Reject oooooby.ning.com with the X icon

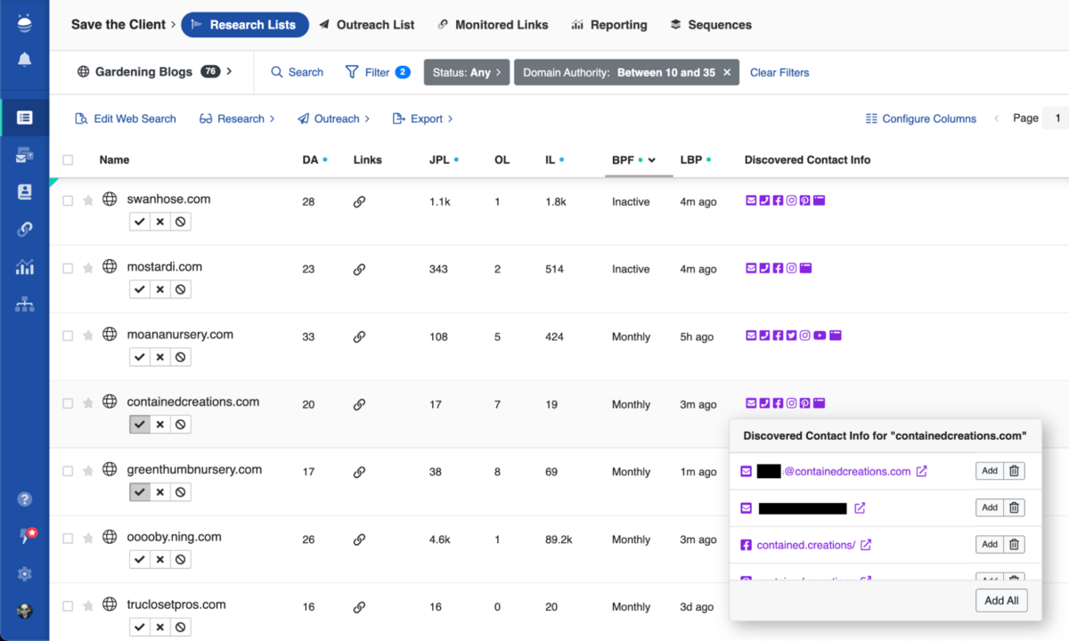(x=160, y=560)
